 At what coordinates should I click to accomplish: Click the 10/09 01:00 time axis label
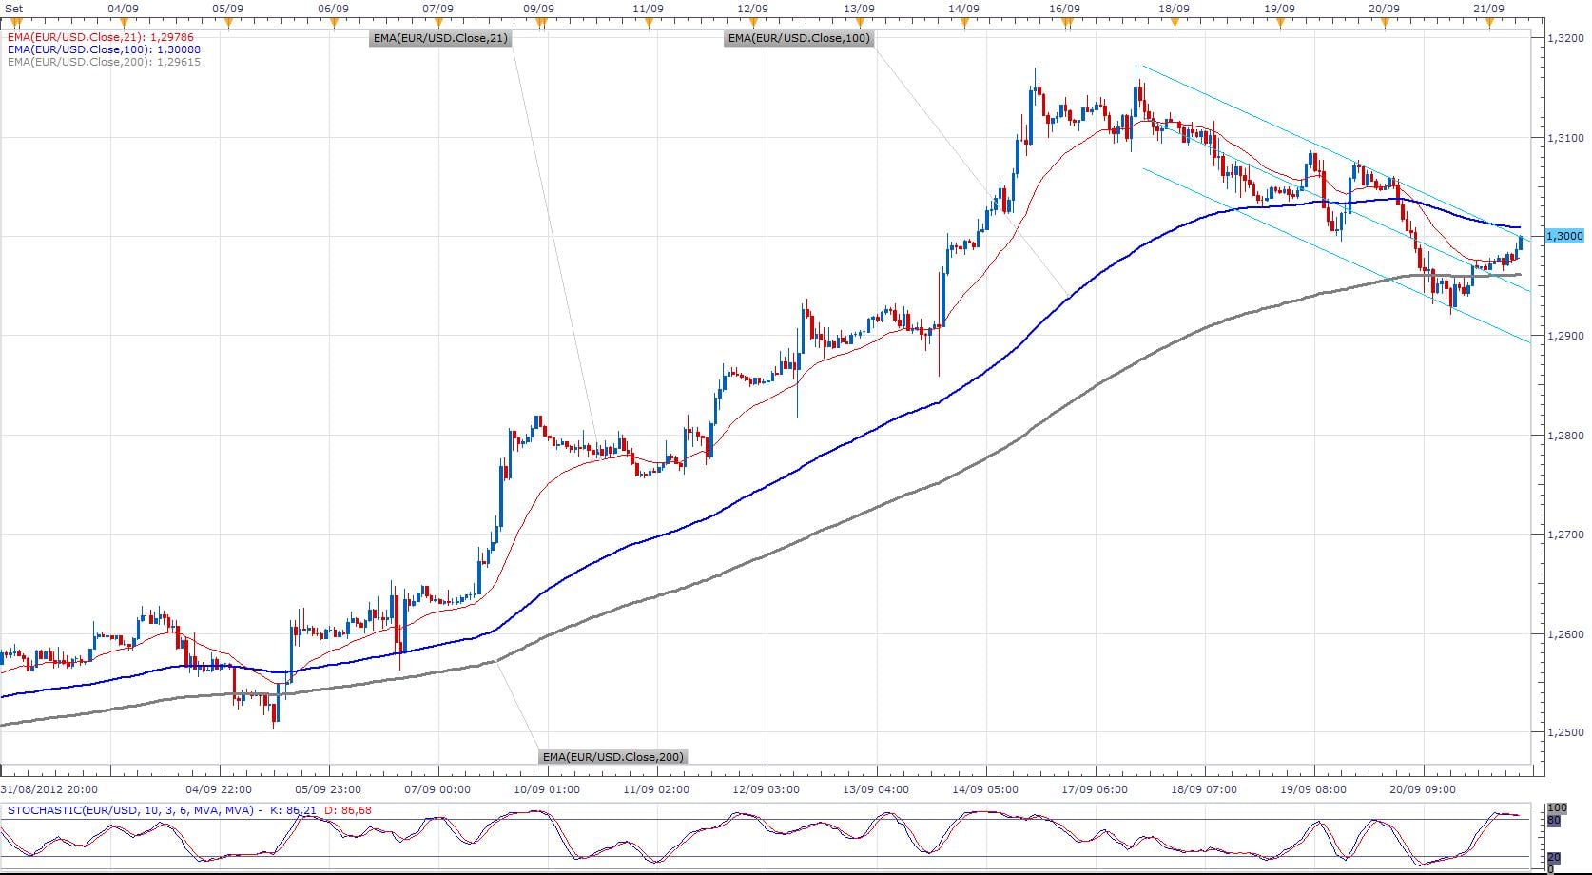click(x=549, y=788)
